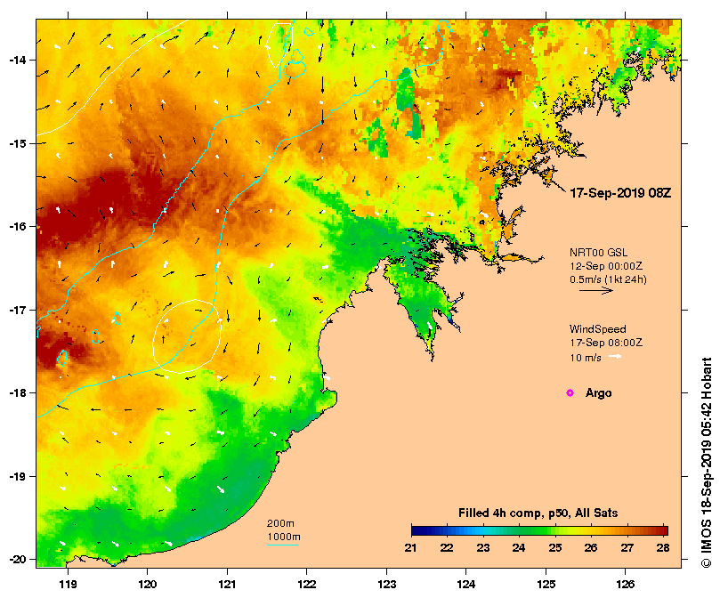Click the latitude label '-18'
Screen dimensions: 720x598
[17, 393]
